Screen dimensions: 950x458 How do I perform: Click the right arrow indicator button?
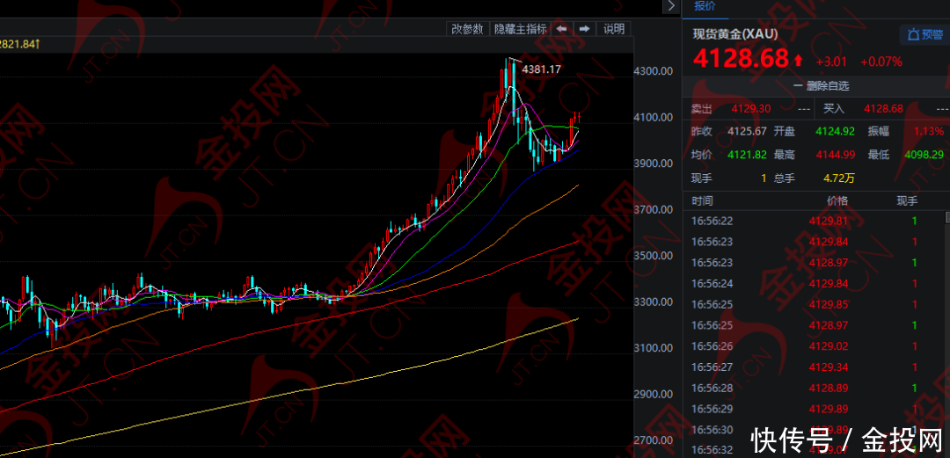[x=584, y=29]
